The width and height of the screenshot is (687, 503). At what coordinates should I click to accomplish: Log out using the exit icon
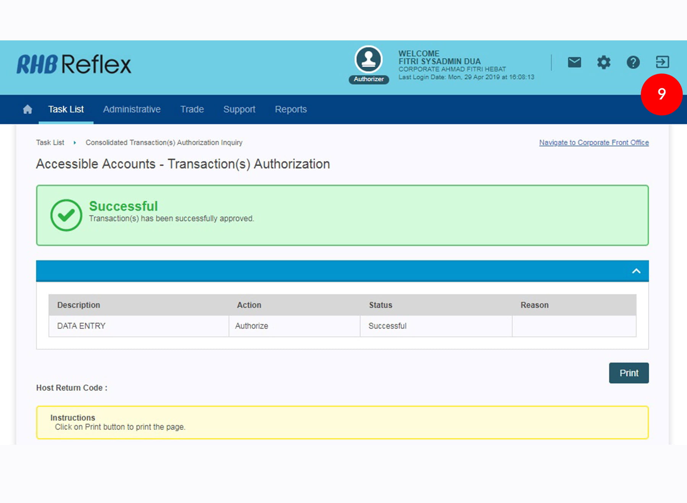tap(662, 62)
